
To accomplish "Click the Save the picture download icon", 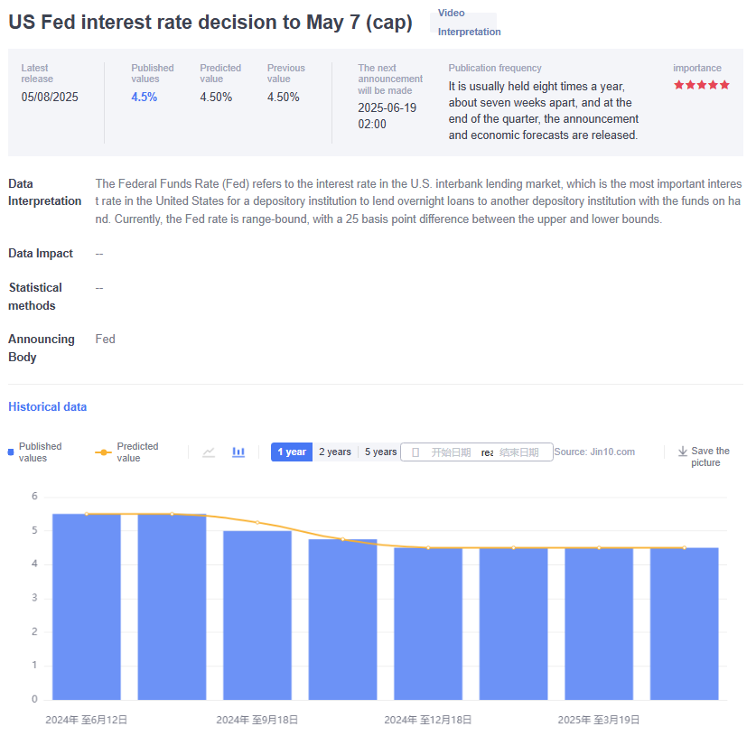I will [x=683, y=452].
